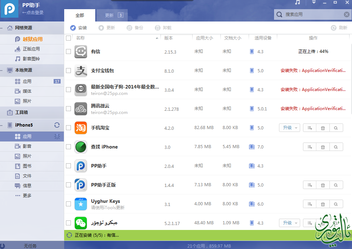This screenshot has height=249, width=352.
Task: Click the 查找 iPhone magnifier icon
Action: (336, 147)
